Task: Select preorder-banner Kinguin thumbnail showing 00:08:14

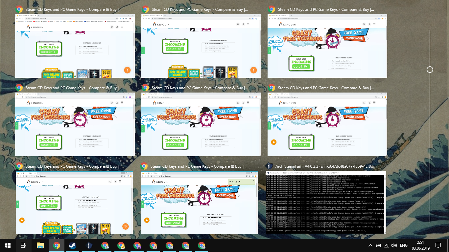Action: point(75,46)
